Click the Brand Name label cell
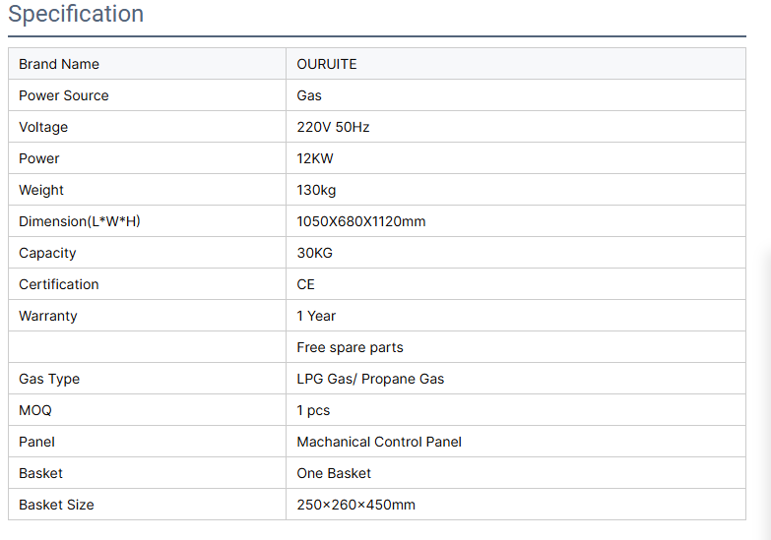Screen dimensions: 771x540 point(59,64)
